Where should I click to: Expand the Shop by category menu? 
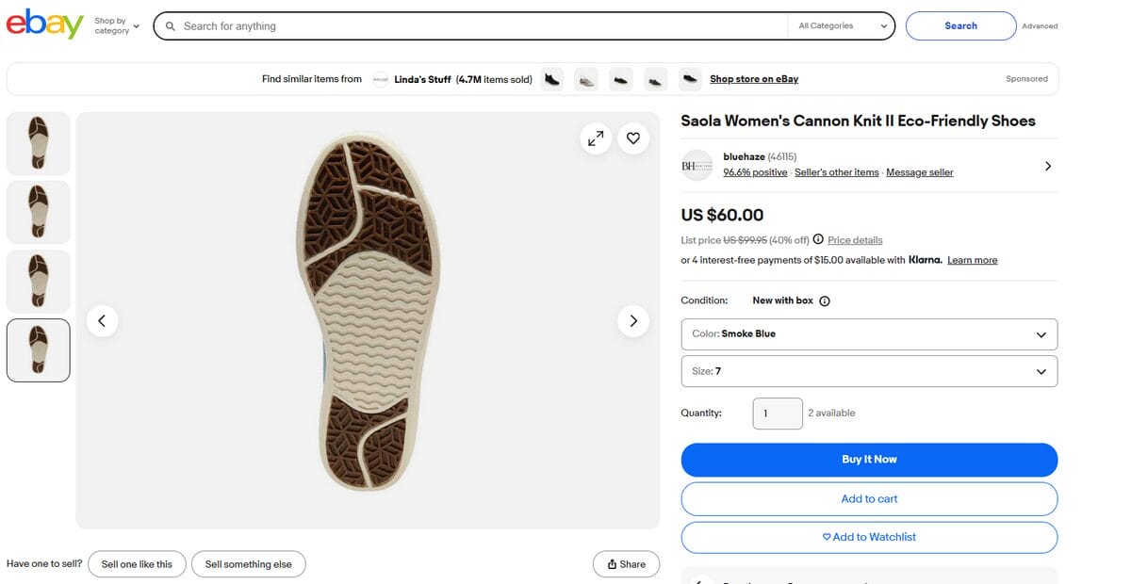pos(113,24)
